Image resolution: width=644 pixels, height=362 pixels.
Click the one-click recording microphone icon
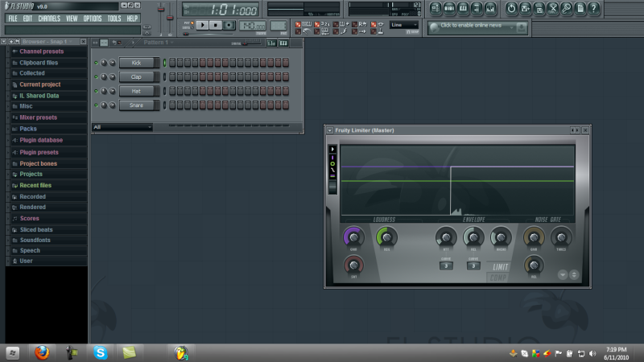tap(567, 8)
